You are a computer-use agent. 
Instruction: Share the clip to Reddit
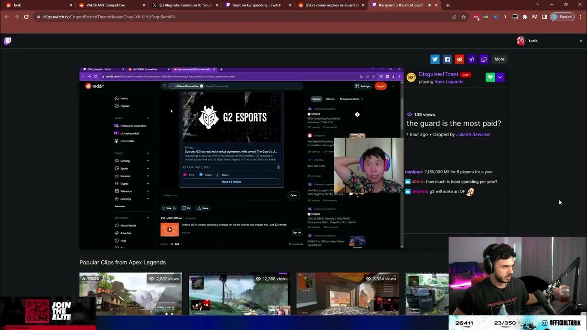(460, 59)
